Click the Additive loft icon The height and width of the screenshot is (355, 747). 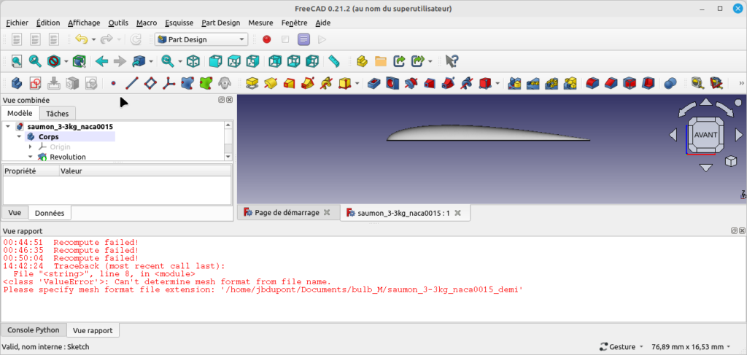289,83
